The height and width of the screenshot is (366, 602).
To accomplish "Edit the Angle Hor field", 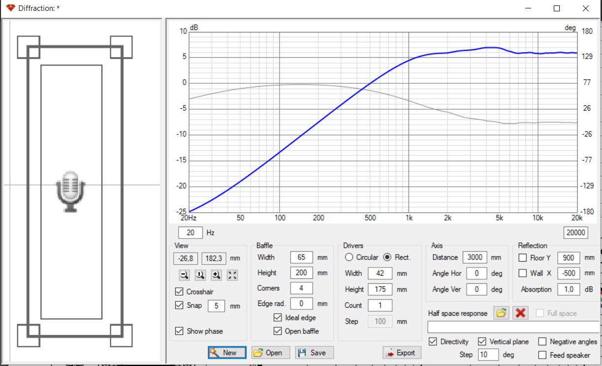I will 477,273.
